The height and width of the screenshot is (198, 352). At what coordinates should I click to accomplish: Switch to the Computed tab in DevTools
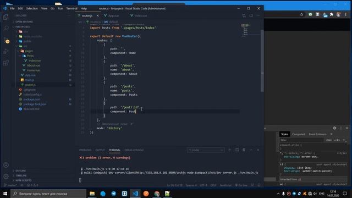298,134
